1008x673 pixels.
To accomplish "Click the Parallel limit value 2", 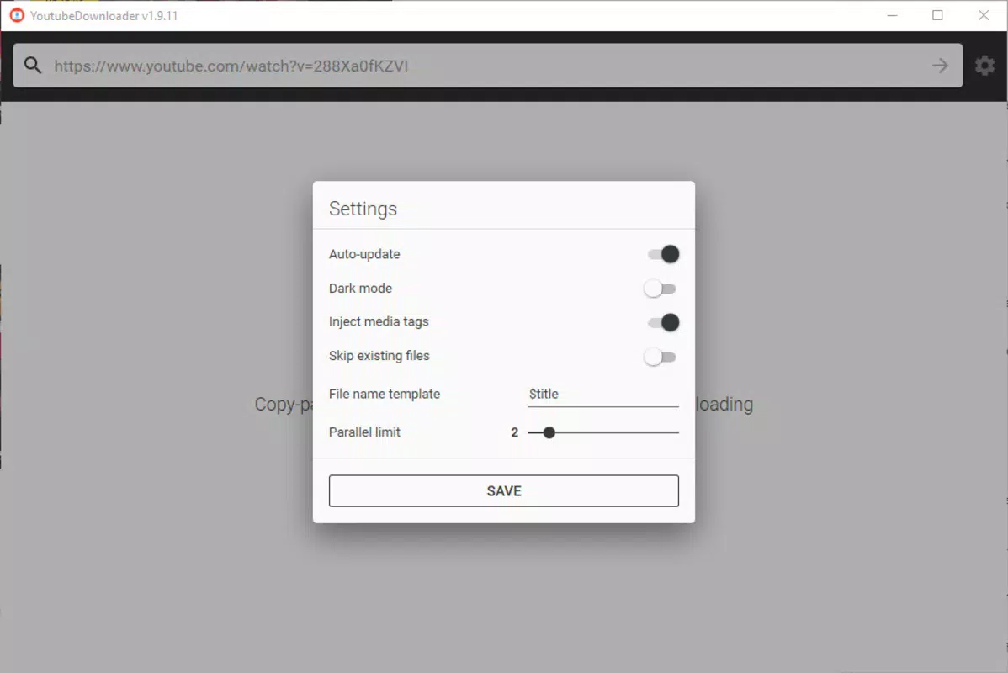I will 514,432.
